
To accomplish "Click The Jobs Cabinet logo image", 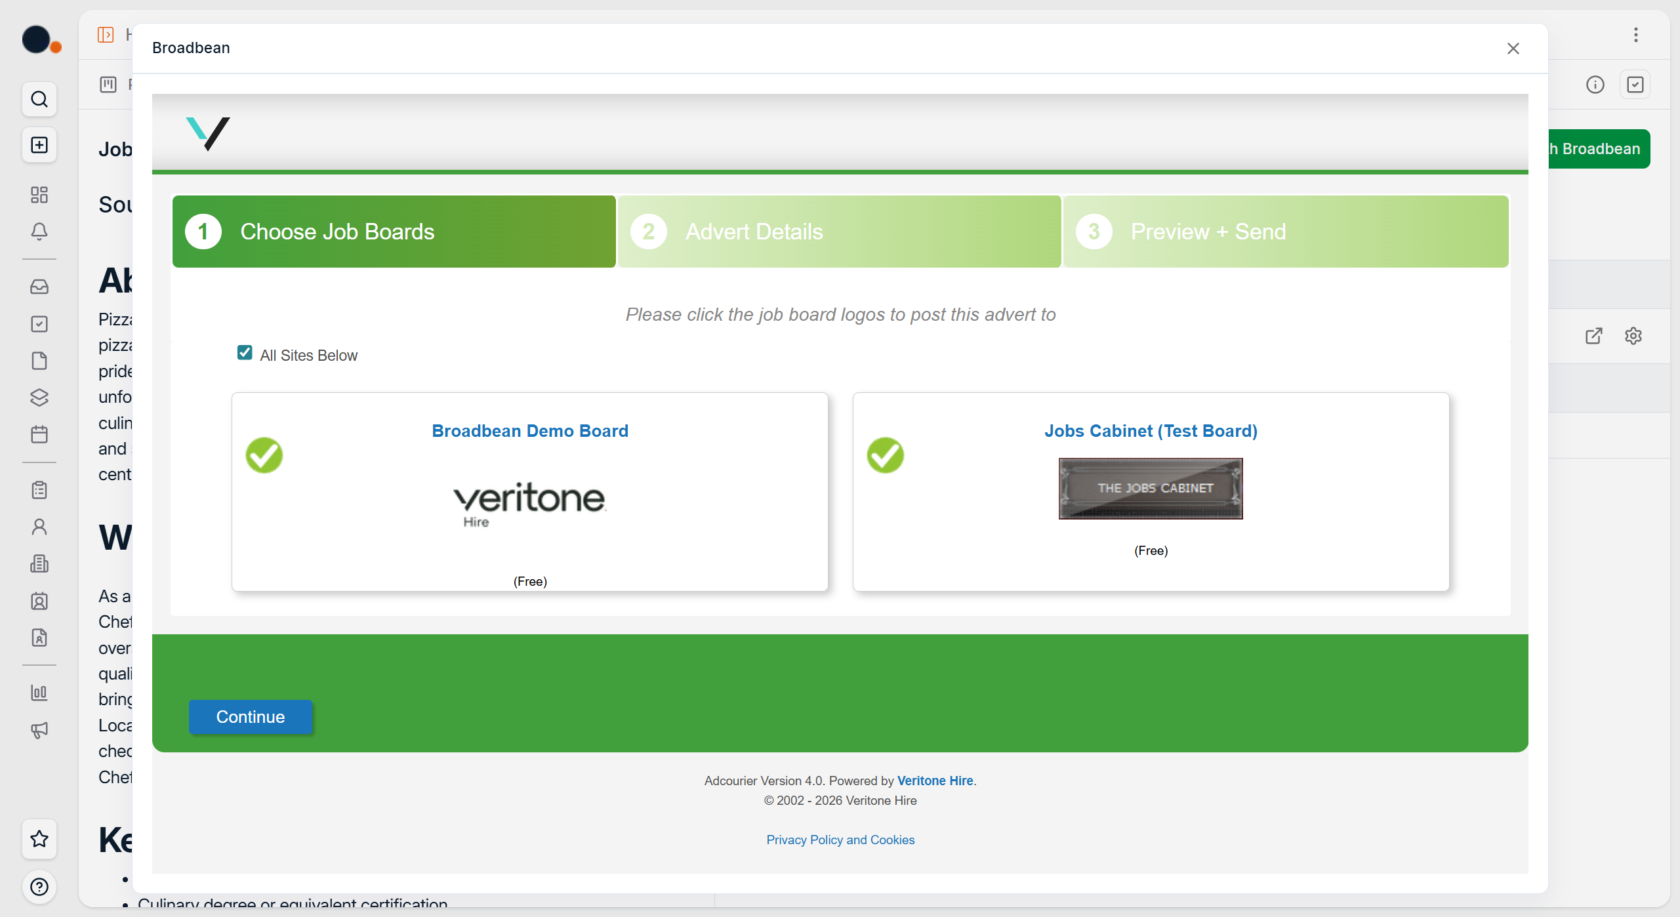I will click(1150, 489).
